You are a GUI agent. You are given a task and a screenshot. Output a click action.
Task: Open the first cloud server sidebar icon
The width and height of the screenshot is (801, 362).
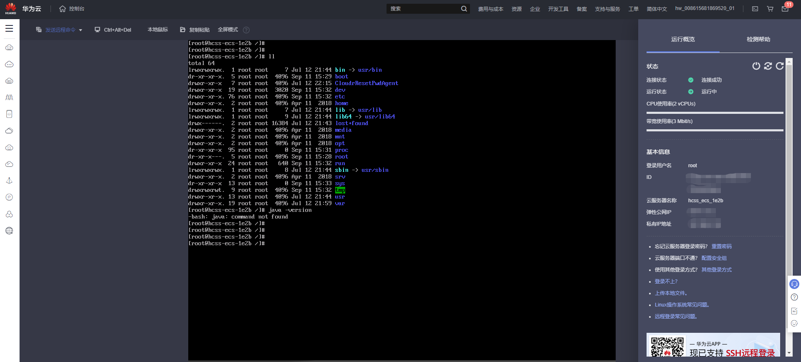tap(9, 48)
